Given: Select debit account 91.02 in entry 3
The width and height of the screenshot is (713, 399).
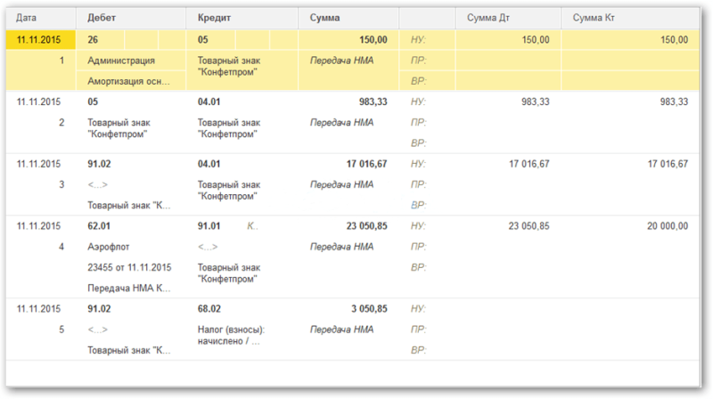Looking at the screenshot, I should (99, 164).
